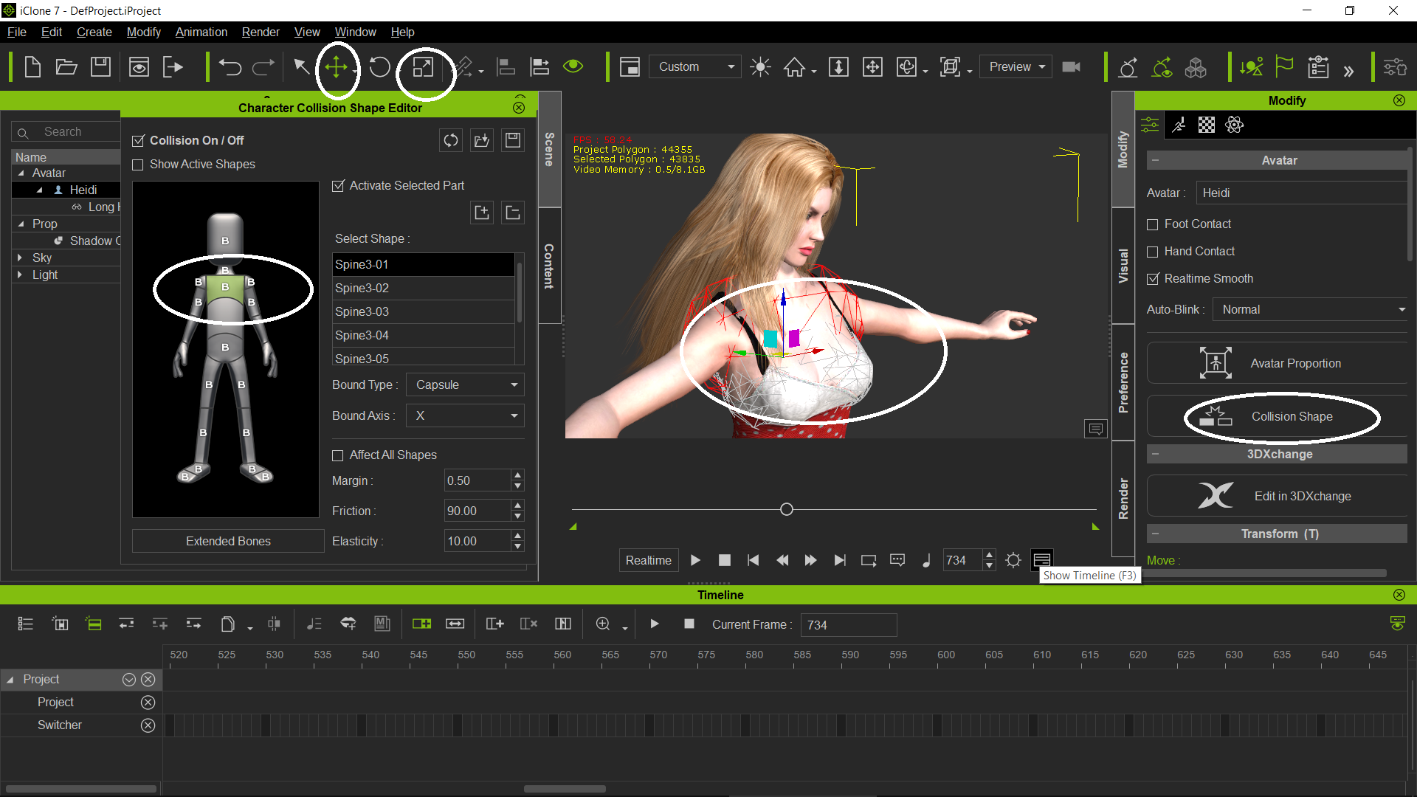1417x797 pixels.
Task: Open the Window menu
Action: [355, 32]
